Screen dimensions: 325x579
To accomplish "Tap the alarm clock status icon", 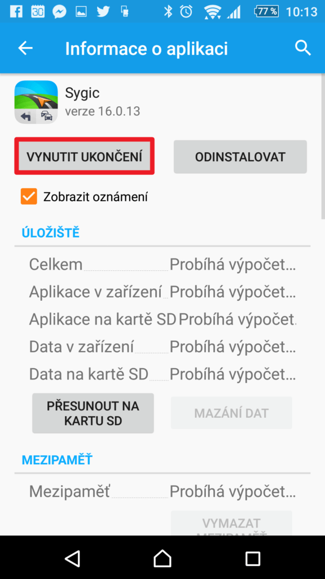I will (186, 12).
